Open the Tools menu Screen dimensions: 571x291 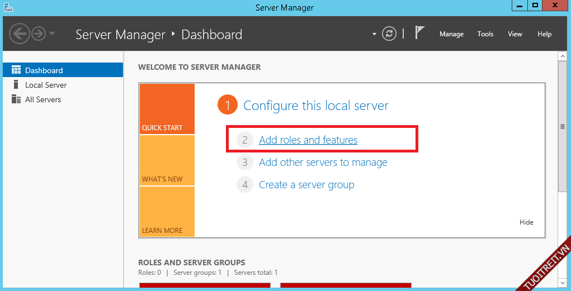485,34
